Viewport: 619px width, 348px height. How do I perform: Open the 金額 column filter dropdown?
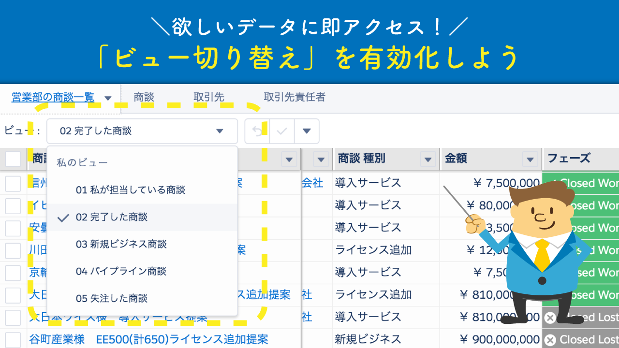point(531,159)
